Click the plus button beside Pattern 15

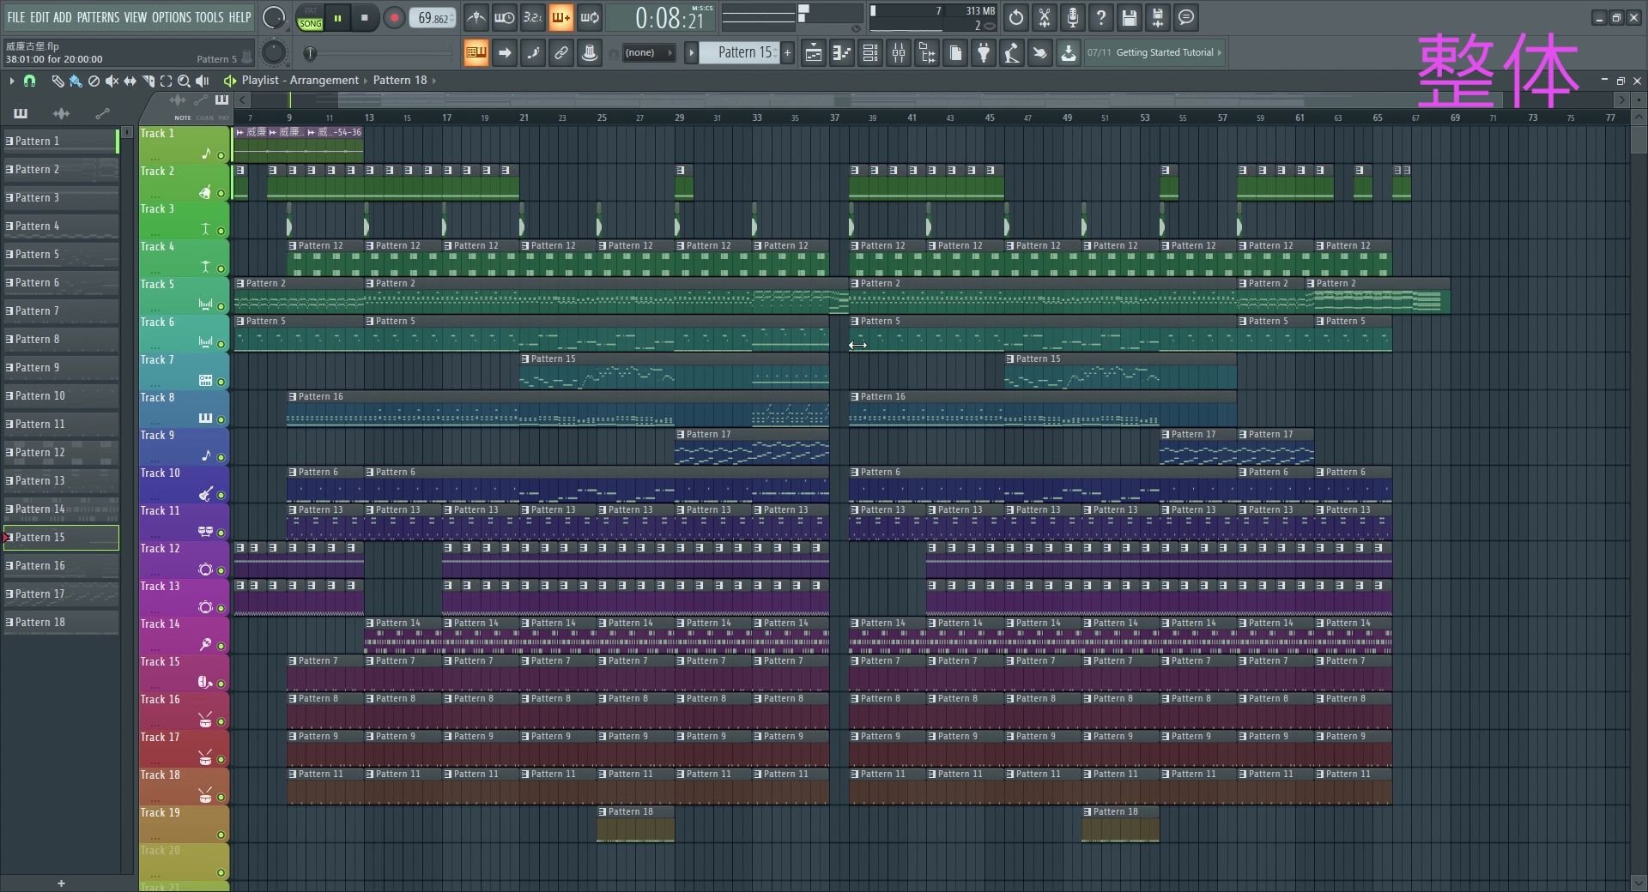click(787, 53)
